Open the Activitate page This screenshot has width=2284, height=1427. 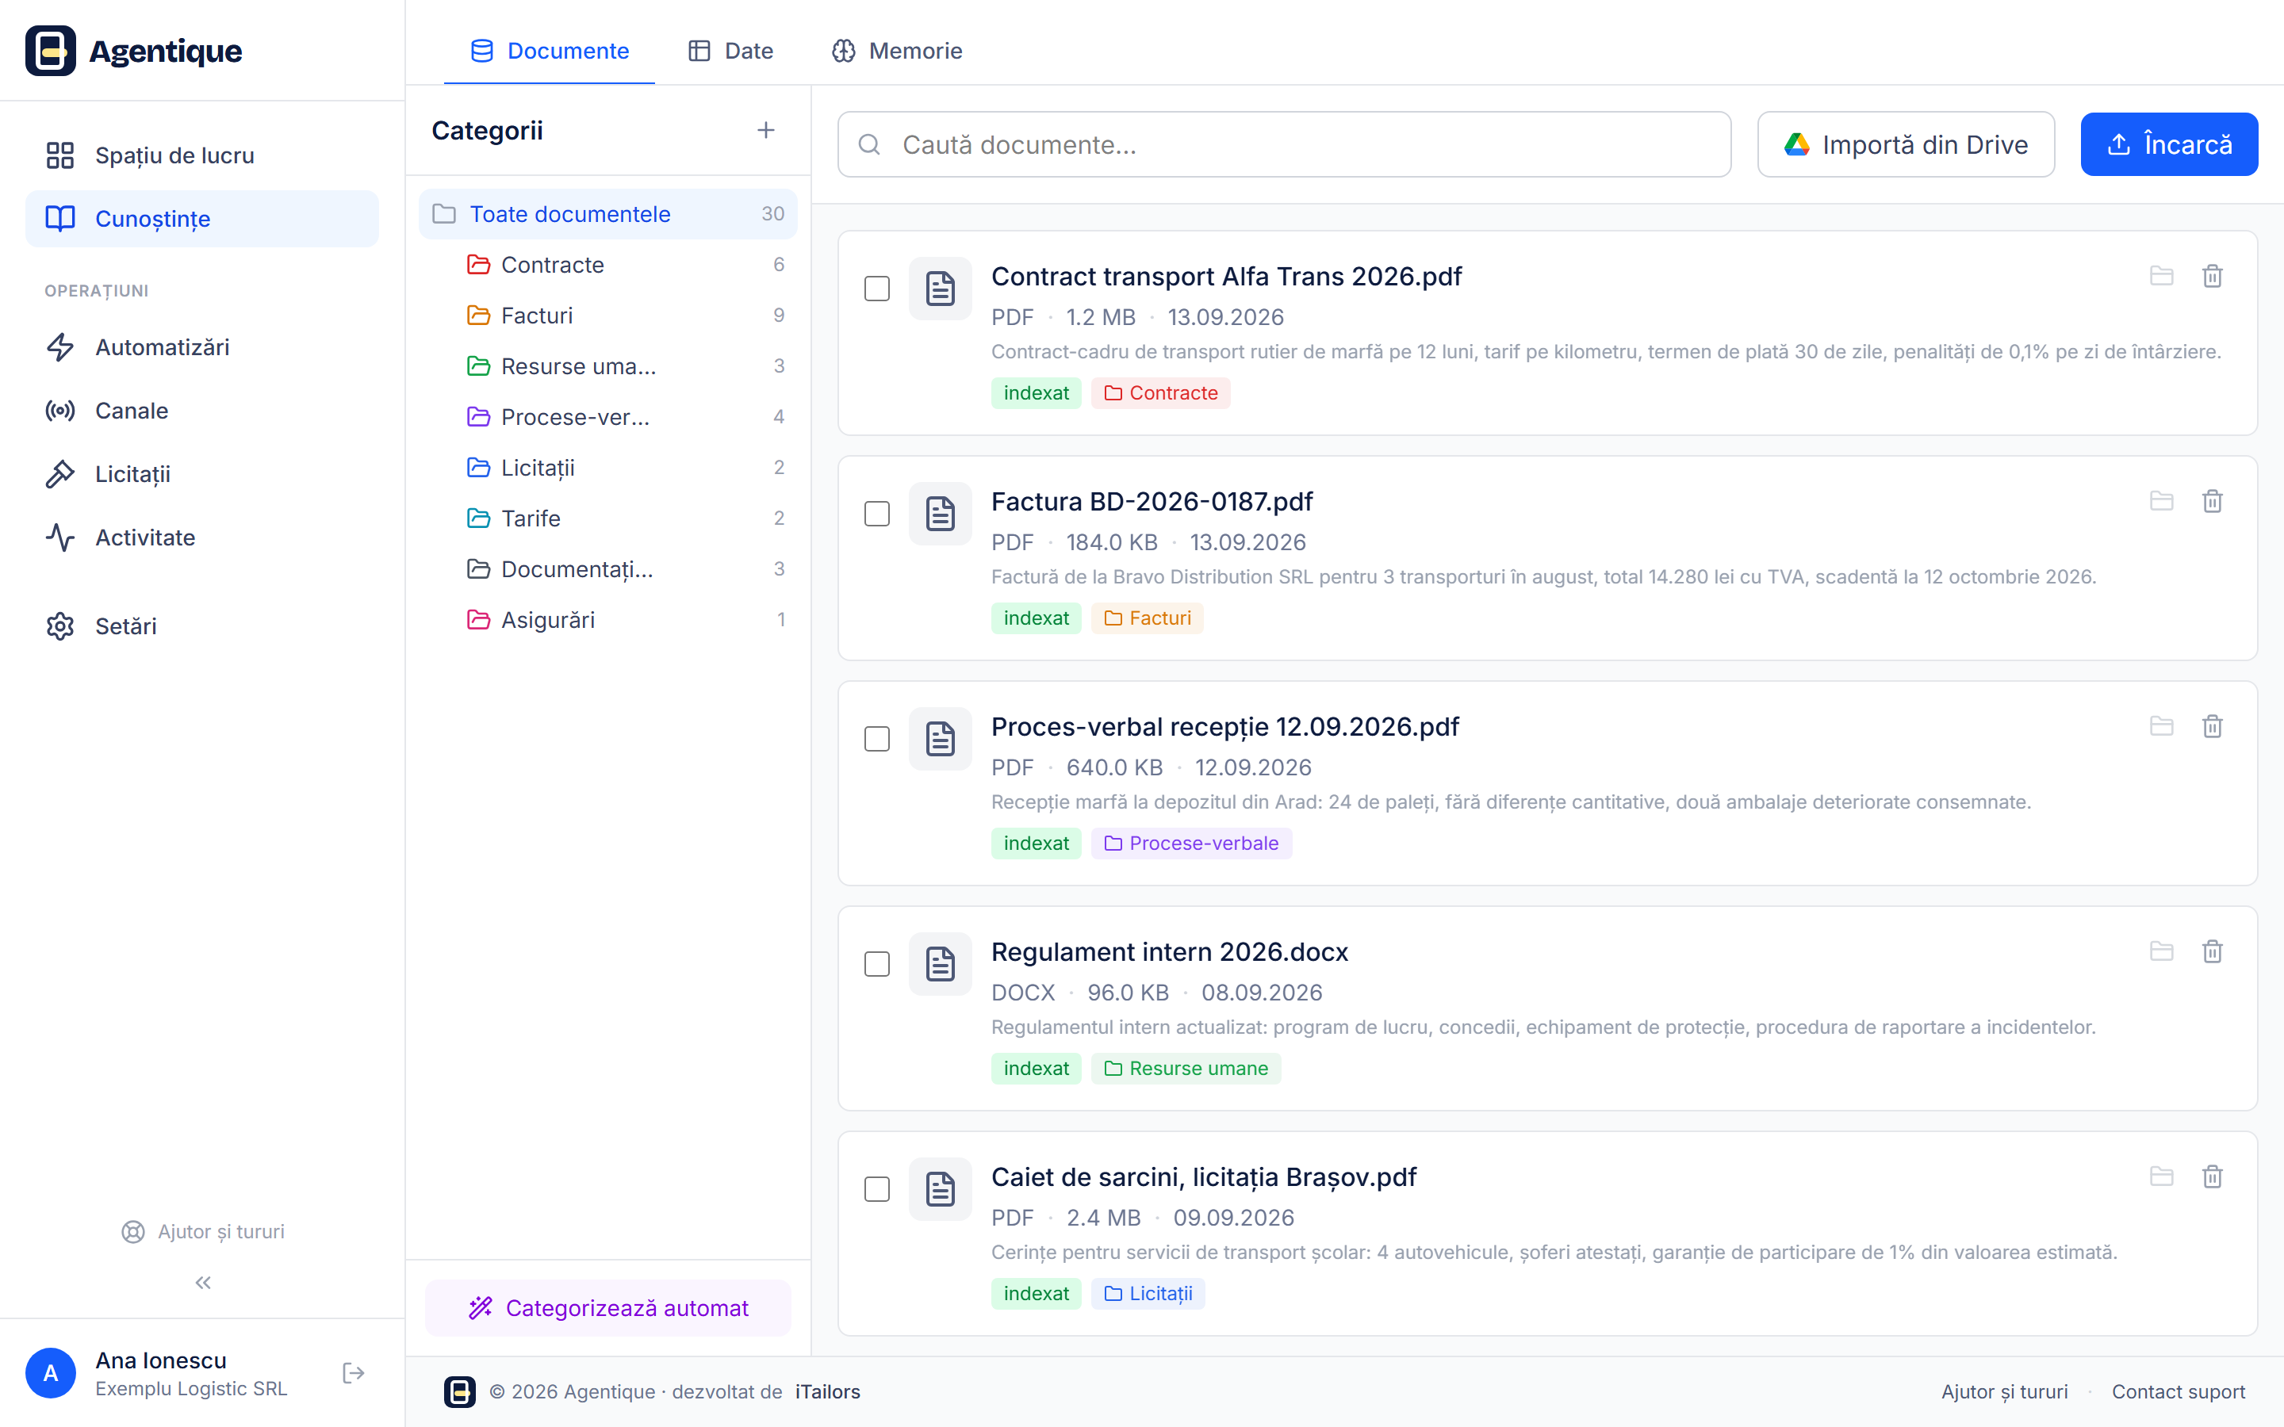click(x=202, y=537)
